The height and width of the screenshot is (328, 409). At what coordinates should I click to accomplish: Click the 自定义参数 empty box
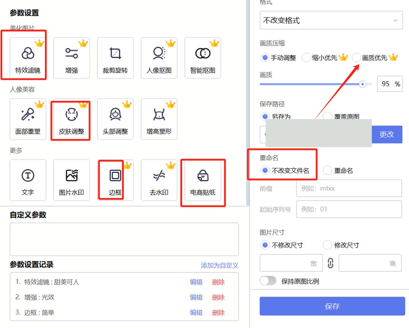point(124,239)
